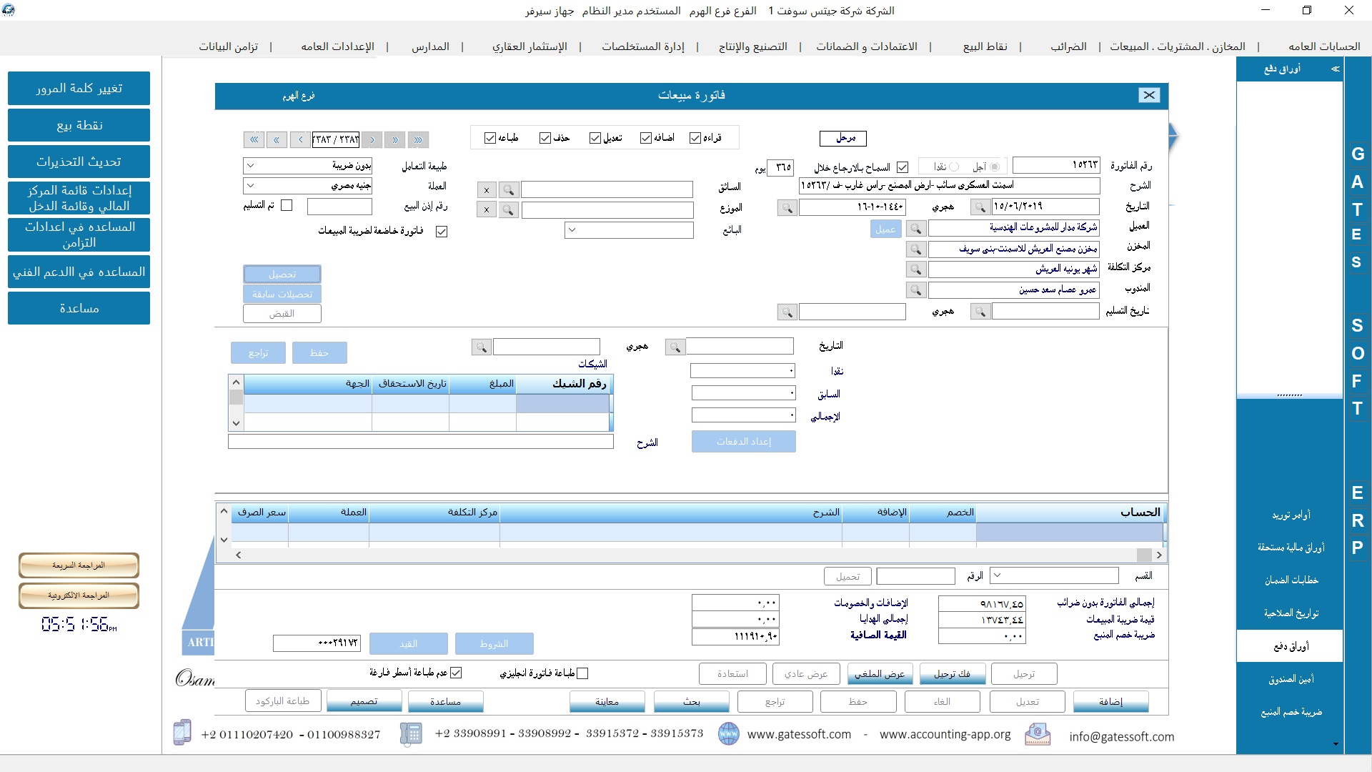Open the cash amount (نقدا) combo field
Viewport: 1372px width, 772px height.
click(742, 371)
